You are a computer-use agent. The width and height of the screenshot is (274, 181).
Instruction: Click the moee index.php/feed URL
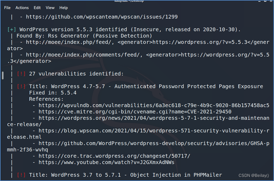coord(69,42)
